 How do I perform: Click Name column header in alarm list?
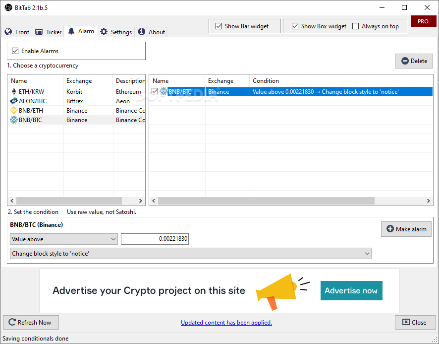click(x=177, y=81)
